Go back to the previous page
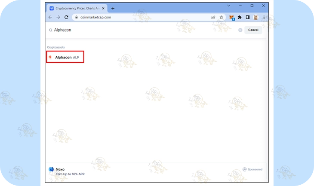The width and height of the screenshot is (314, 186). (x=50, y=17)
